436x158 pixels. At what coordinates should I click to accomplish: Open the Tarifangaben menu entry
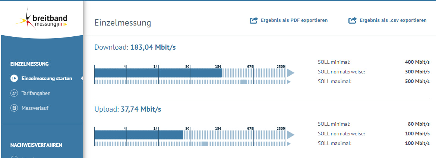pyautogui.click(x=36, y=93)
